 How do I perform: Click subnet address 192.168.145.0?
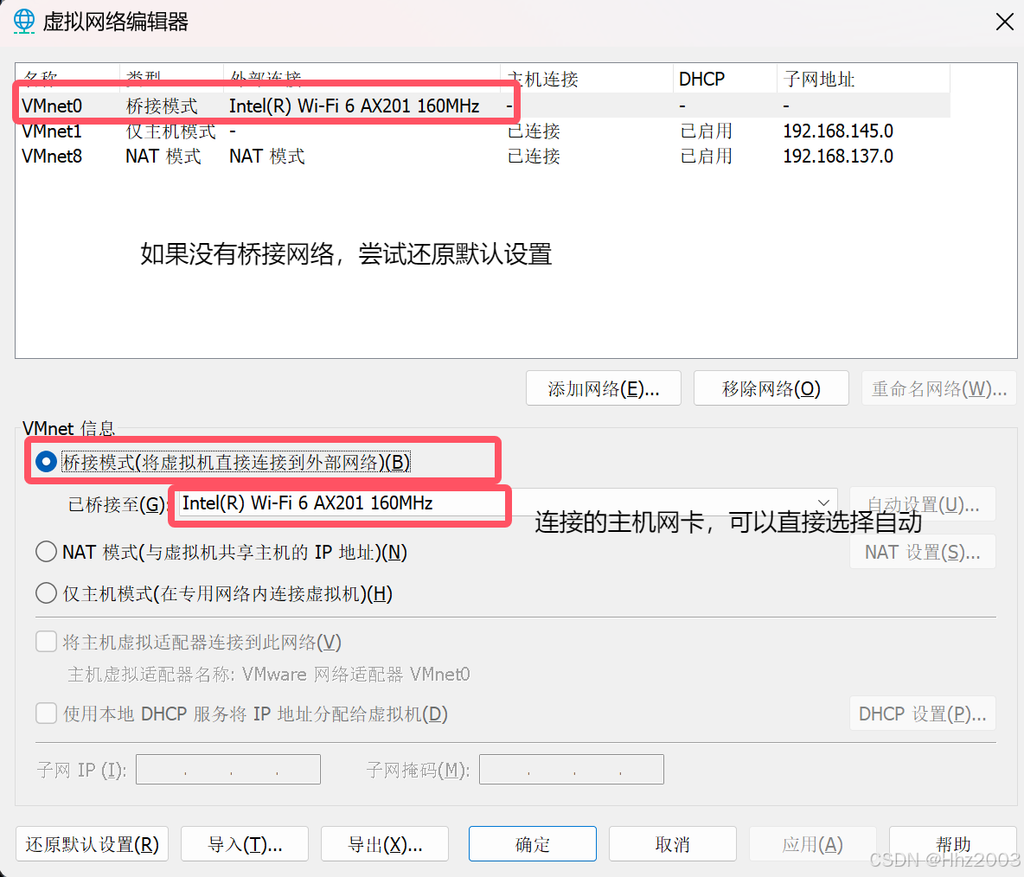tap(838, 131)
